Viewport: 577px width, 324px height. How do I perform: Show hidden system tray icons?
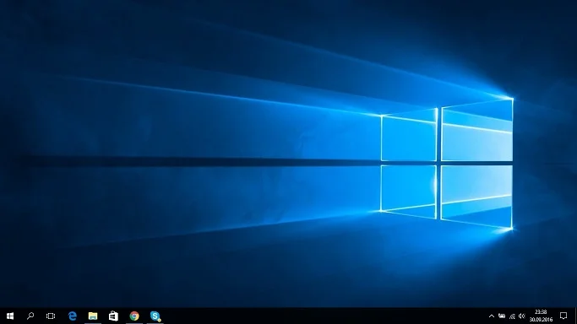492,316
